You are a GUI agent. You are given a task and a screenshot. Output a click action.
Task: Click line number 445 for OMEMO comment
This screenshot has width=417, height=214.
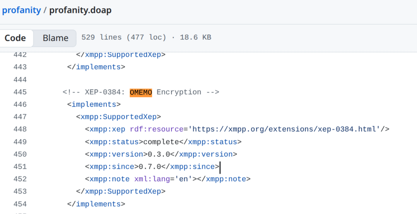tap(20, 92)
